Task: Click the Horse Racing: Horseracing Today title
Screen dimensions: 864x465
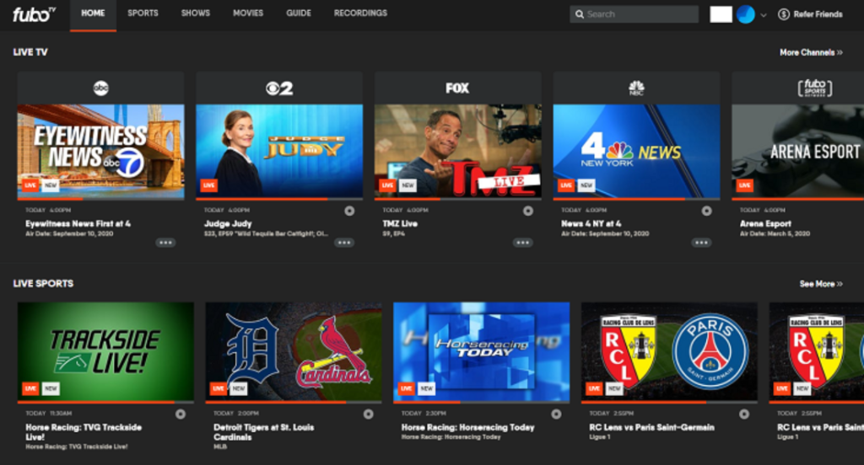Action: [467, 428]
